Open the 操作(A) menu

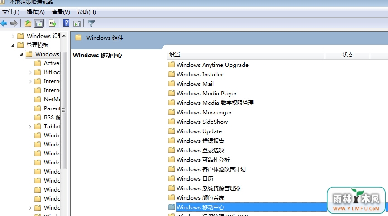pos(36,12)
